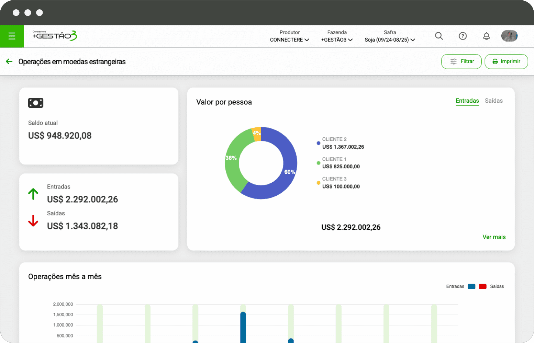Image resolution: width=534 pixels, height=343 pixels.
Task: Open the search magnifier icon
Action: tap(439, 36)
